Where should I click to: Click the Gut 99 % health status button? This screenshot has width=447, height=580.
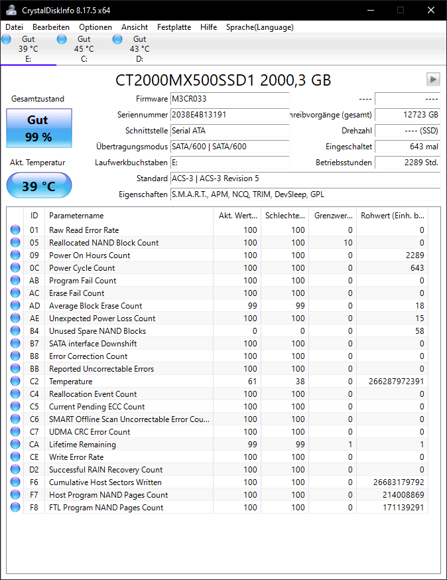tap(39, 128)
